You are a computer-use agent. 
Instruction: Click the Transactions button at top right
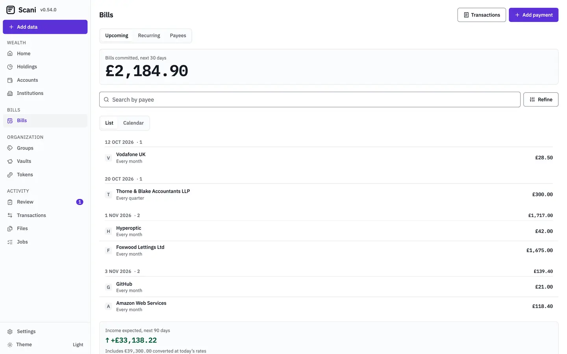coord(482,15)
